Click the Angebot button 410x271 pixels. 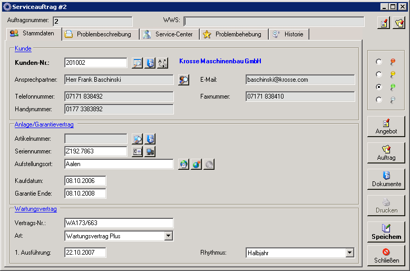386,127
